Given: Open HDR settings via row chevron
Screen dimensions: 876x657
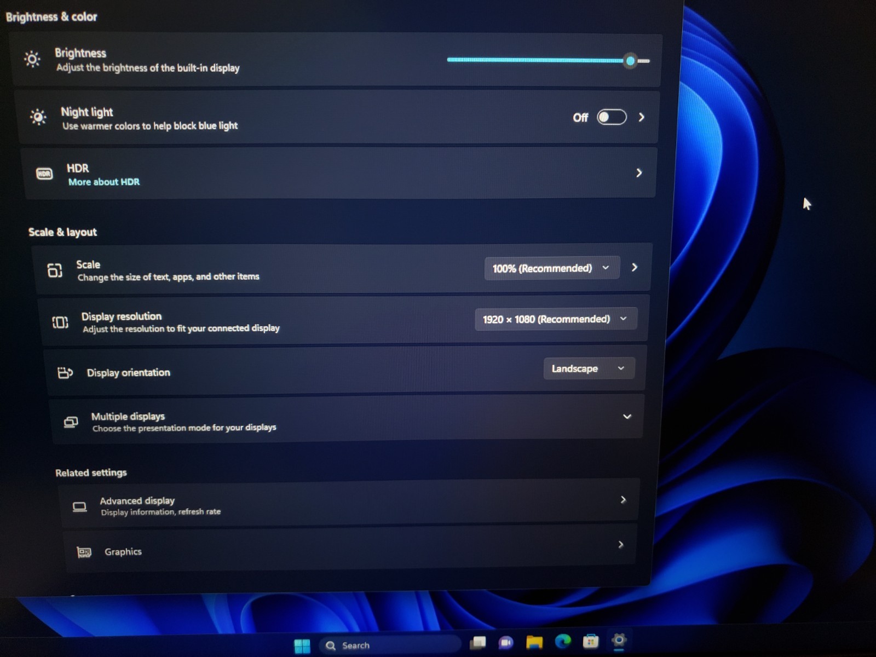Looking at the screenshot, I should coord(639,173).
